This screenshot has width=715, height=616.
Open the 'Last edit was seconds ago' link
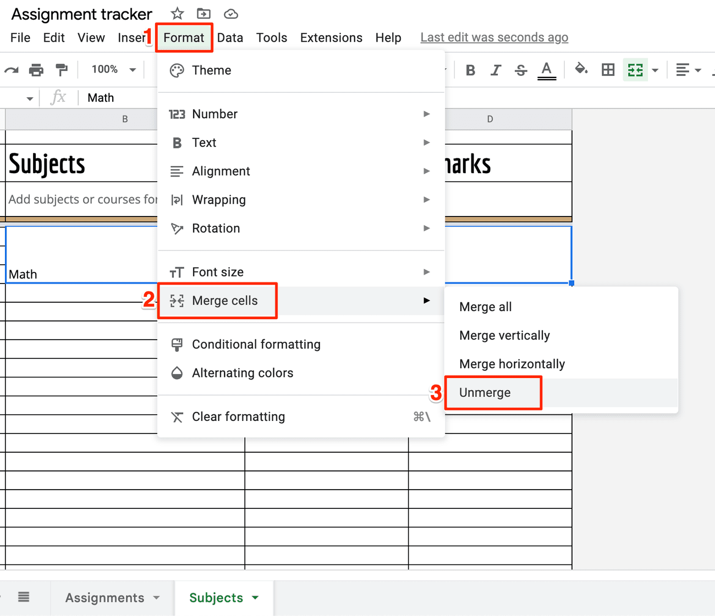(494, 37)
